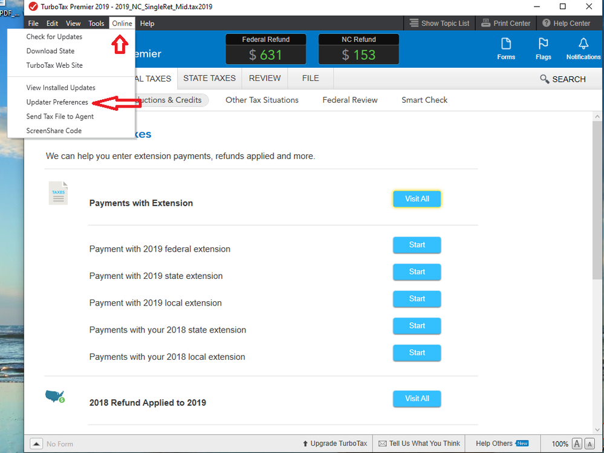Start Payment with 2019 state extension
The image size is (604, 453).
click(417, 272)
